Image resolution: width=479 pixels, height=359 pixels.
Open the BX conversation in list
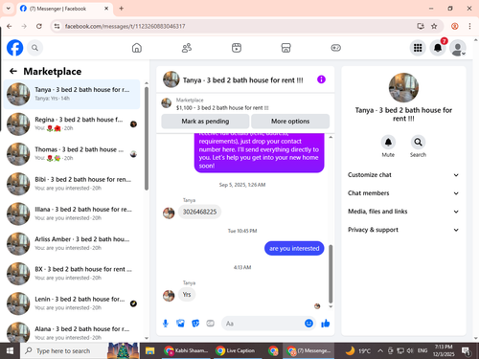click(x=72, y=274)
